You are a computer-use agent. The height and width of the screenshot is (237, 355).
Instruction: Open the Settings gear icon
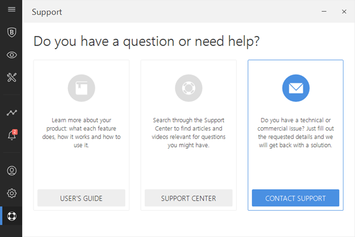coord(11,193)
